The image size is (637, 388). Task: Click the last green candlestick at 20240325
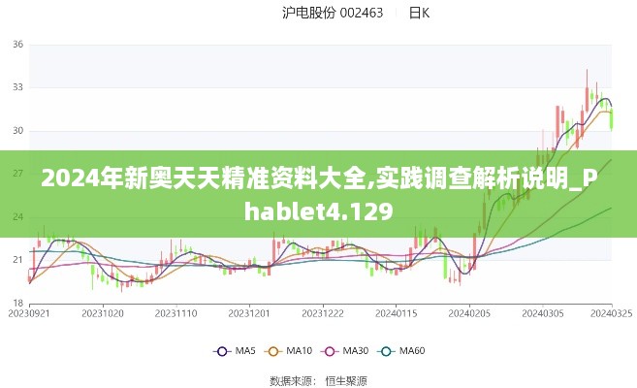click(x=612, y=118)
